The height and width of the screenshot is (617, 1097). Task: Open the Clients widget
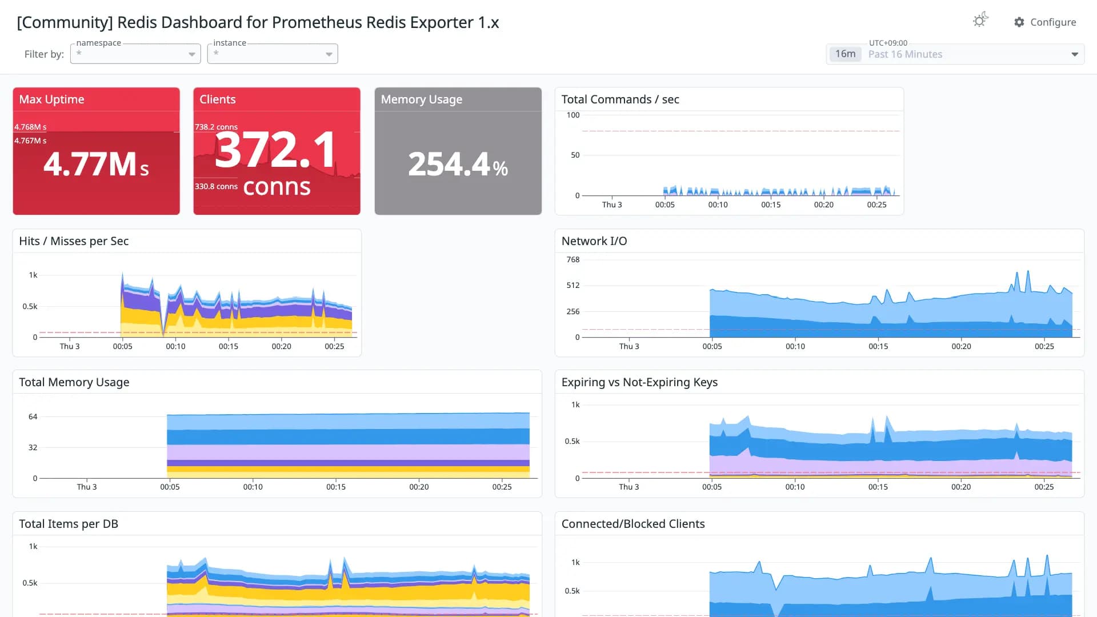[x=277, y=151]
